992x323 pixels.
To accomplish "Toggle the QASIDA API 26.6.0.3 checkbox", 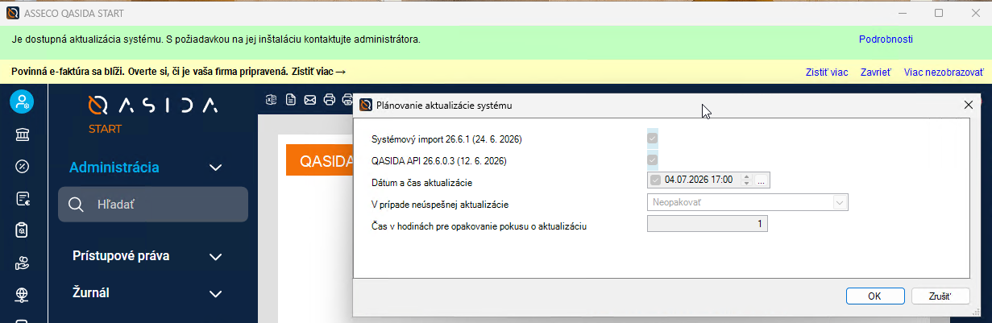I will [653, 159].
